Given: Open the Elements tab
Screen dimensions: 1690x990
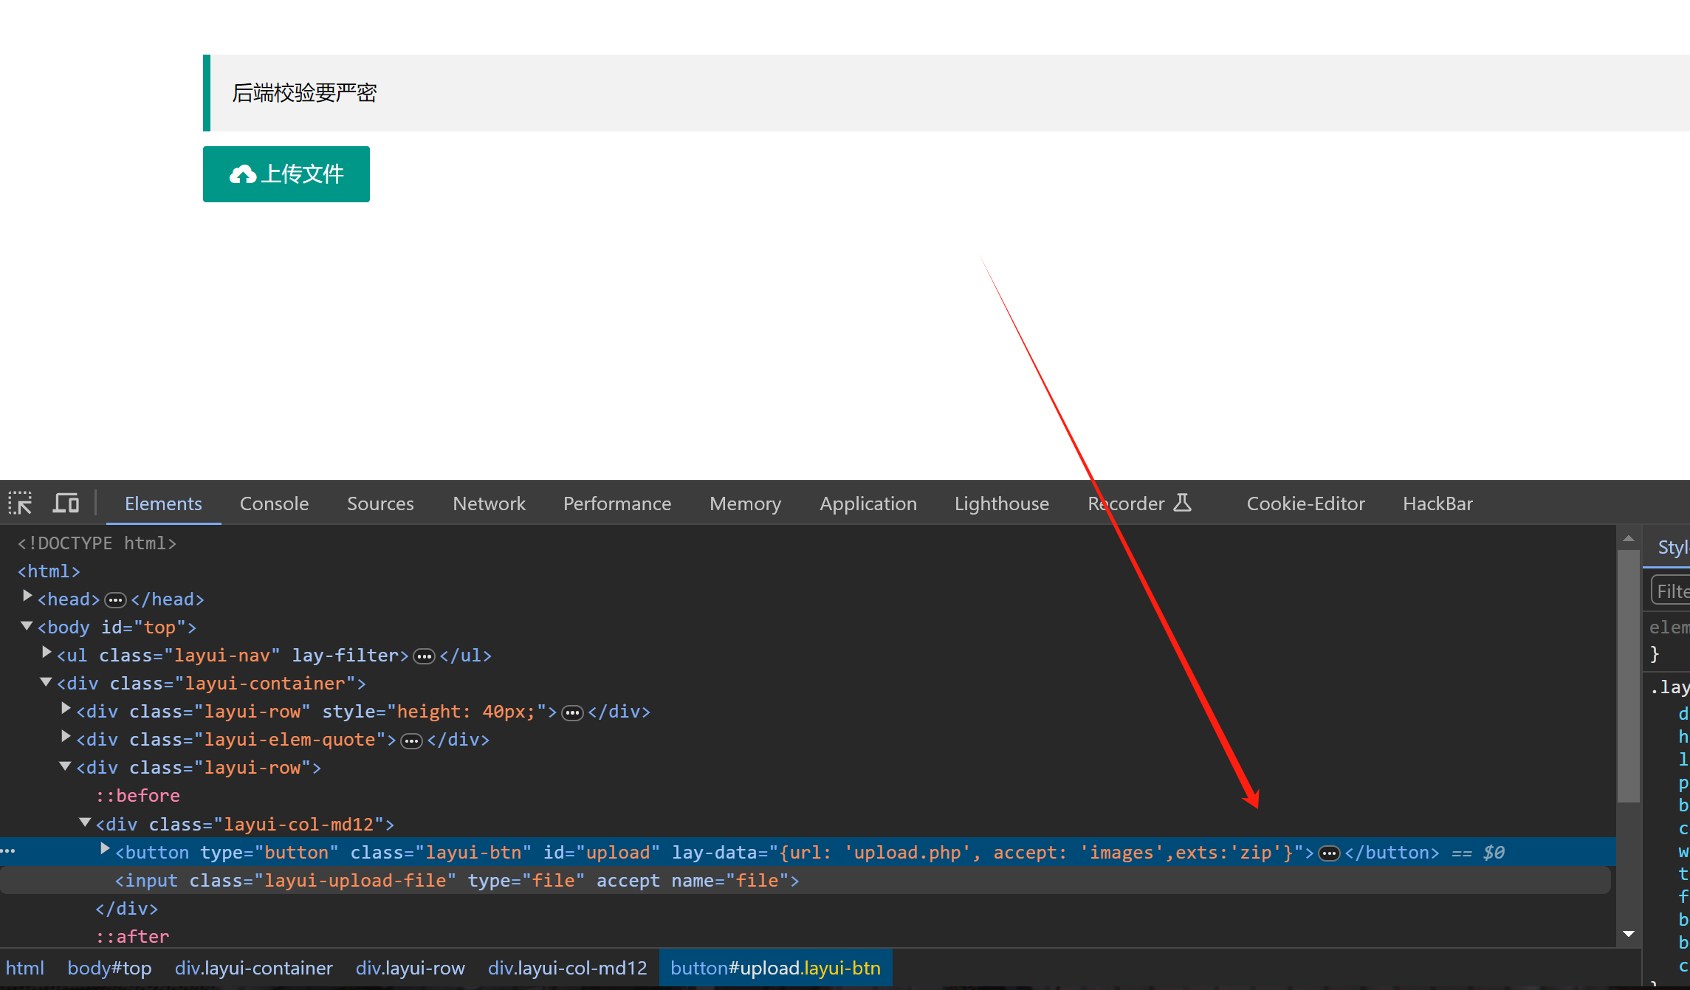Looking at the screenshot, I should [x=163, y=503].
